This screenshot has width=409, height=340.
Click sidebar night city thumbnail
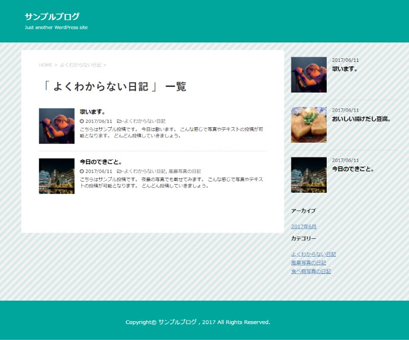(x=309, y=175)
